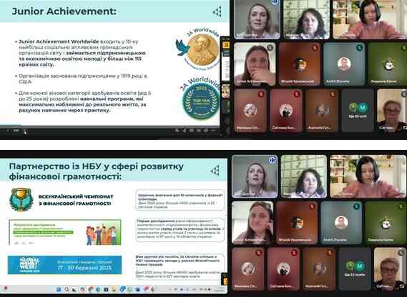Click the JA Worldwide Top Ten teal badge

tap(200, 101)
